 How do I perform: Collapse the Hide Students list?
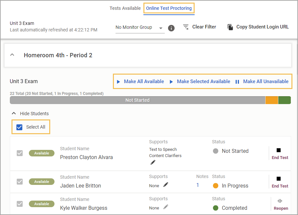click(14, 114)
